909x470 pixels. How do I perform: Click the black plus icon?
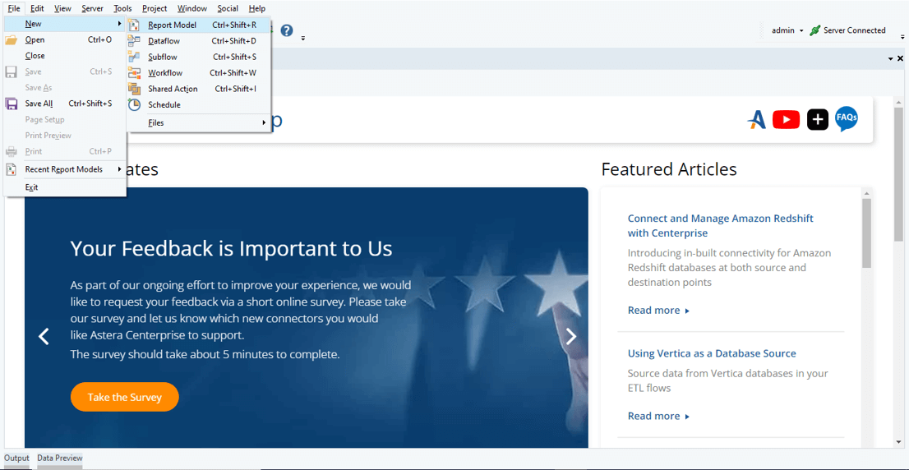pyautogui.click(x=817, y=120)
